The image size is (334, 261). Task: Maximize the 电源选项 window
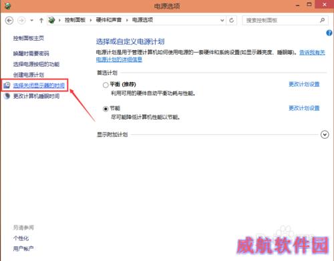click(309, 5)
